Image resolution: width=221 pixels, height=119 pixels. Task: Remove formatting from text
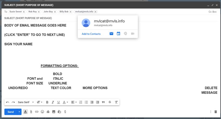pyautogui.click(x=116, y=102)
